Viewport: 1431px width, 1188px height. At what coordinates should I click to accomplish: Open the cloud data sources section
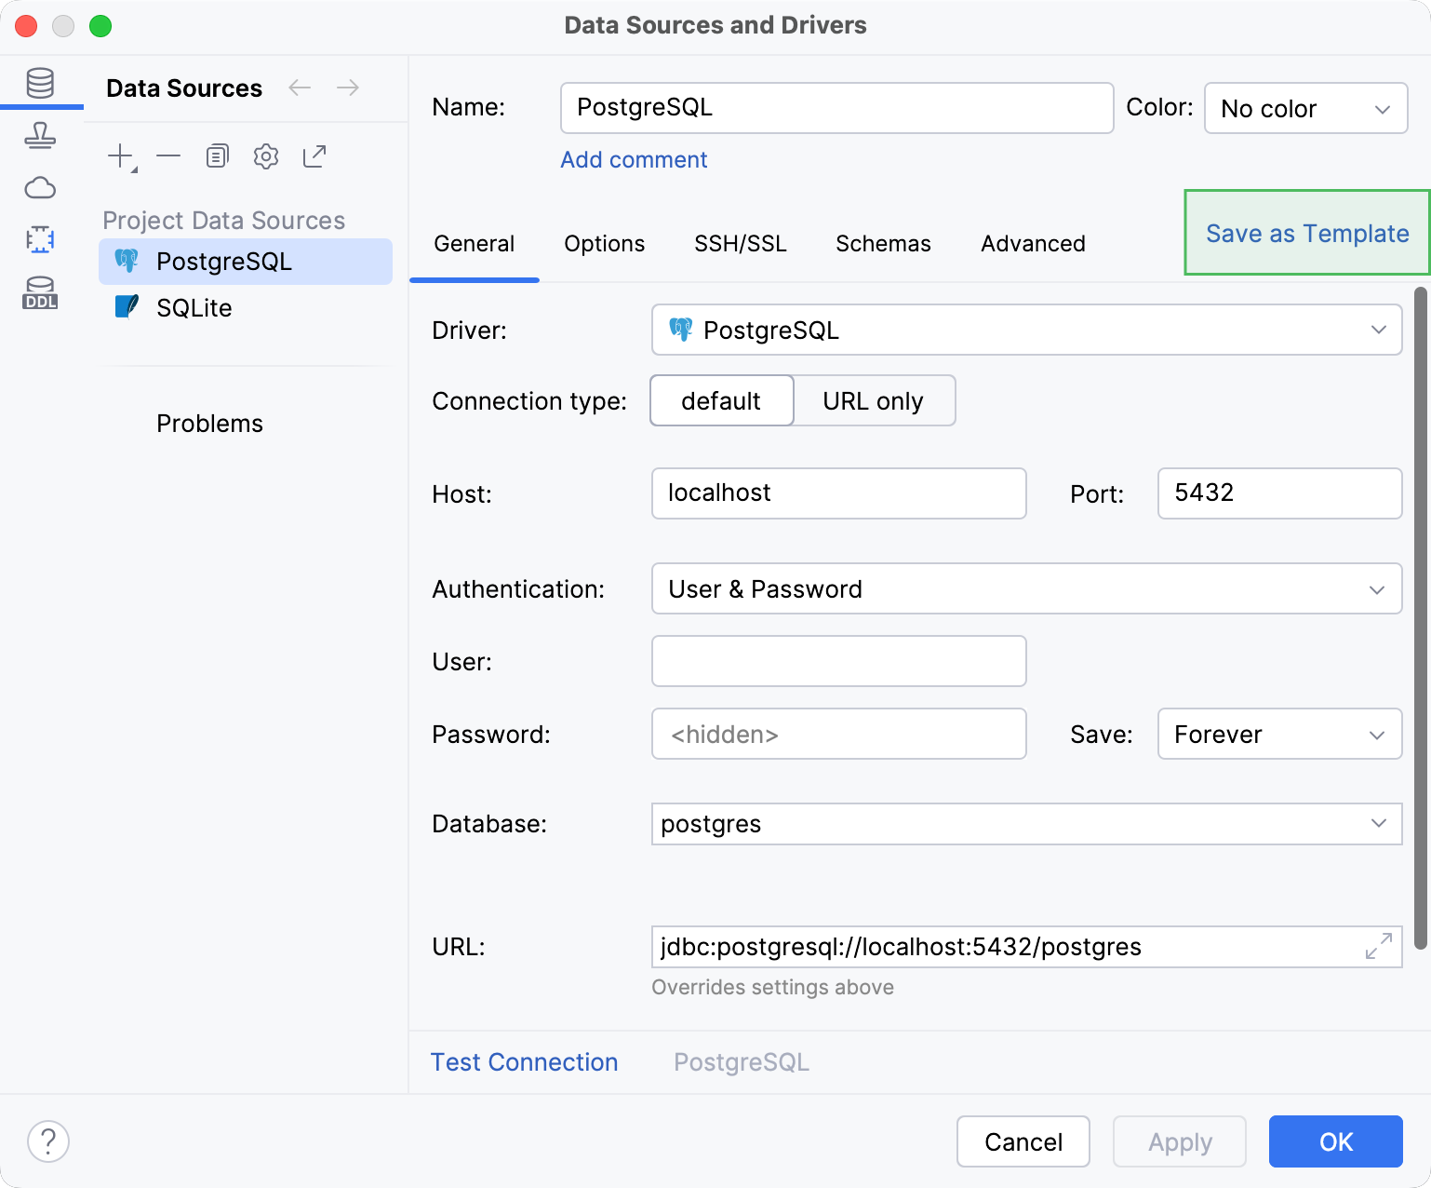point(41,188)
